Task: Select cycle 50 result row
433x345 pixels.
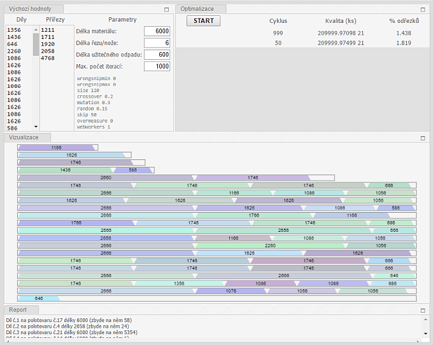Action: [302, 43]
